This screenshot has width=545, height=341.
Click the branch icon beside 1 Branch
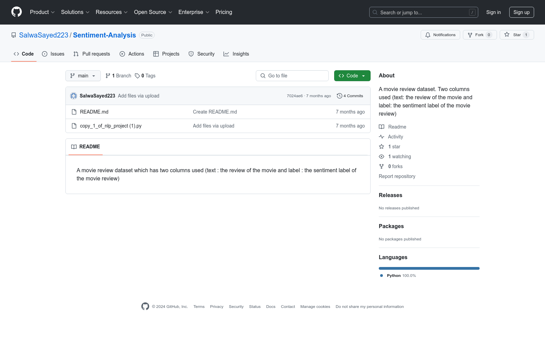[x=108, y=76]
